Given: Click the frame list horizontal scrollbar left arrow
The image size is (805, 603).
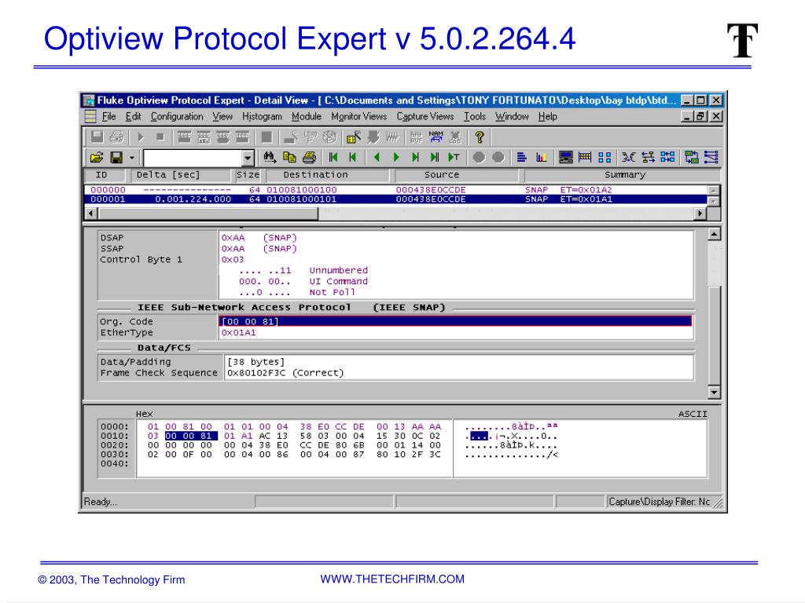Looking at the screenshot, I should [91, 214].
